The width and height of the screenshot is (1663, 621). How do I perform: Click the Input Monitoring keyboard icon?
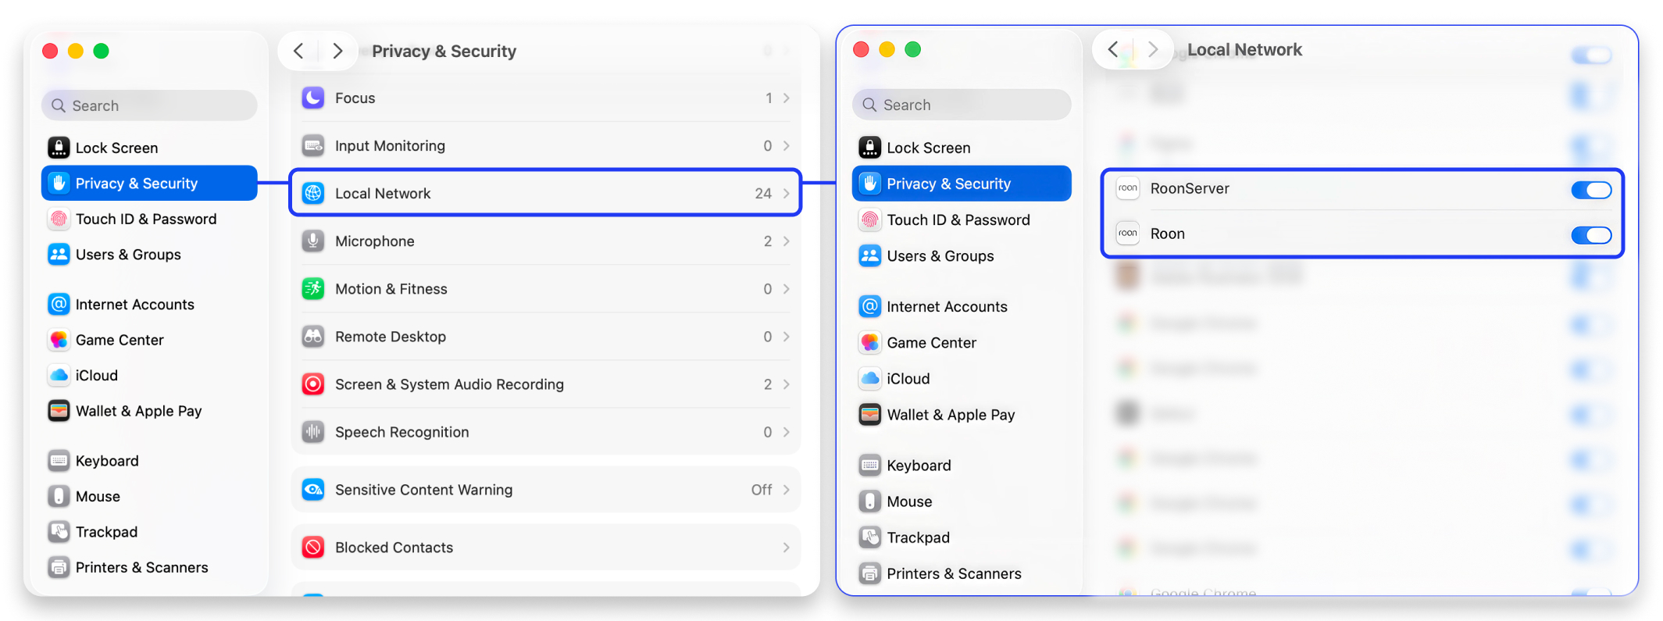pyautogui.click(x=313, y=145)
